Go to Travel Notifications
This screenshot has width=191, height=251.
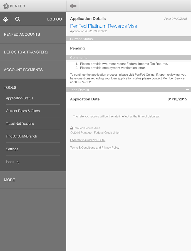coord(20,124)
